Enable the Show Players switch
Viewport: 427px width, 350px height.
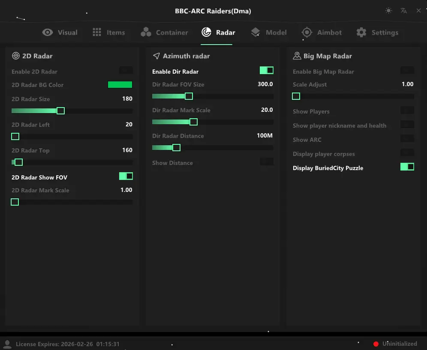(407, 111)
